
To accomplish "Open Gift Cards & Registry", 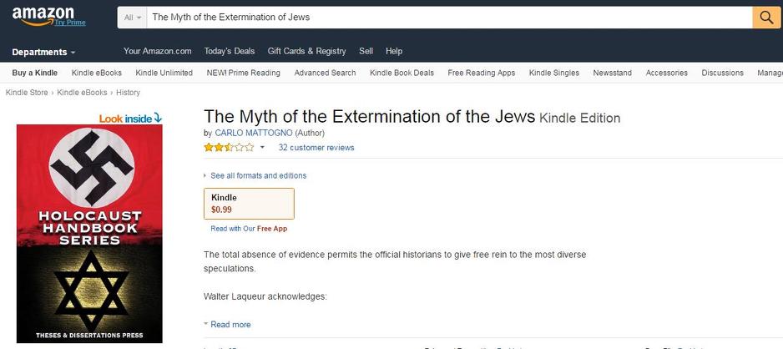I will point(306,51).
